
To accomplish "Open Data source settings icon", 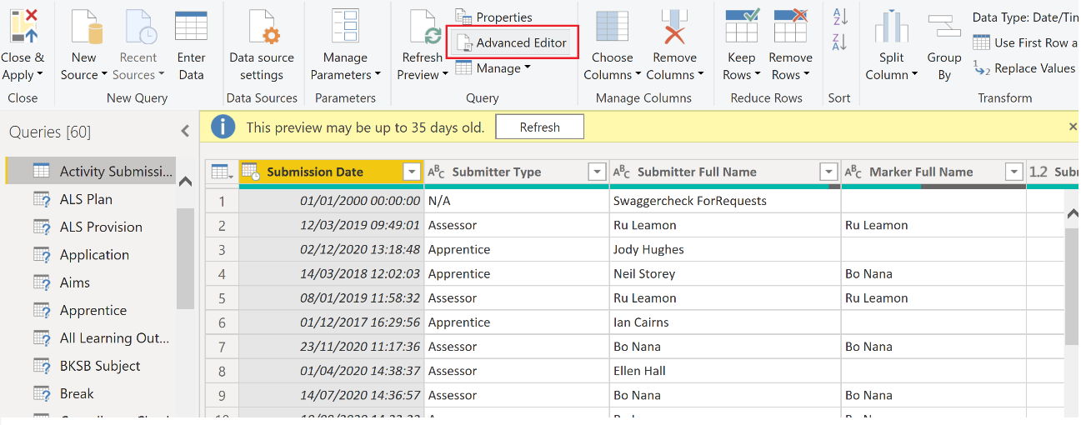I will tap(262, 26).
